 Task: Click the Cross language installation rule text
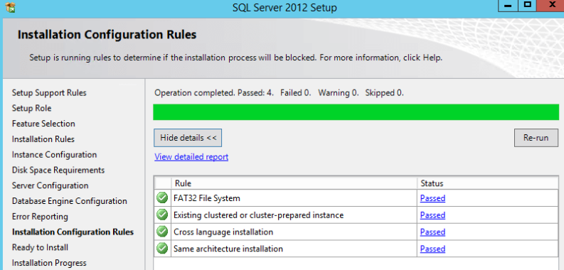223,232
